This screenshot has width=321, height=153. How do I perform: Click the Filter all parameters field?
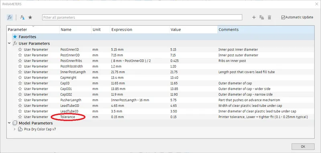[142, 17]
